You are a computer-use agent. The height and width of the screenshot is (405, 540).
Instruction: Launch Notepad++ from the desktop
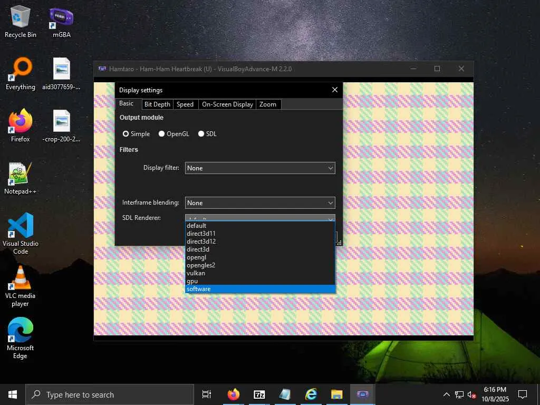coord(21,178)
